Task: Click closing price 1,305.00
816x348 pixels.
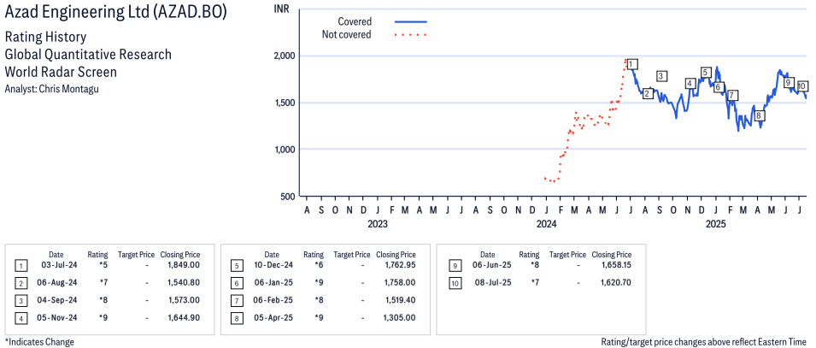Action: pyautogui.click(x=399, y=317)
